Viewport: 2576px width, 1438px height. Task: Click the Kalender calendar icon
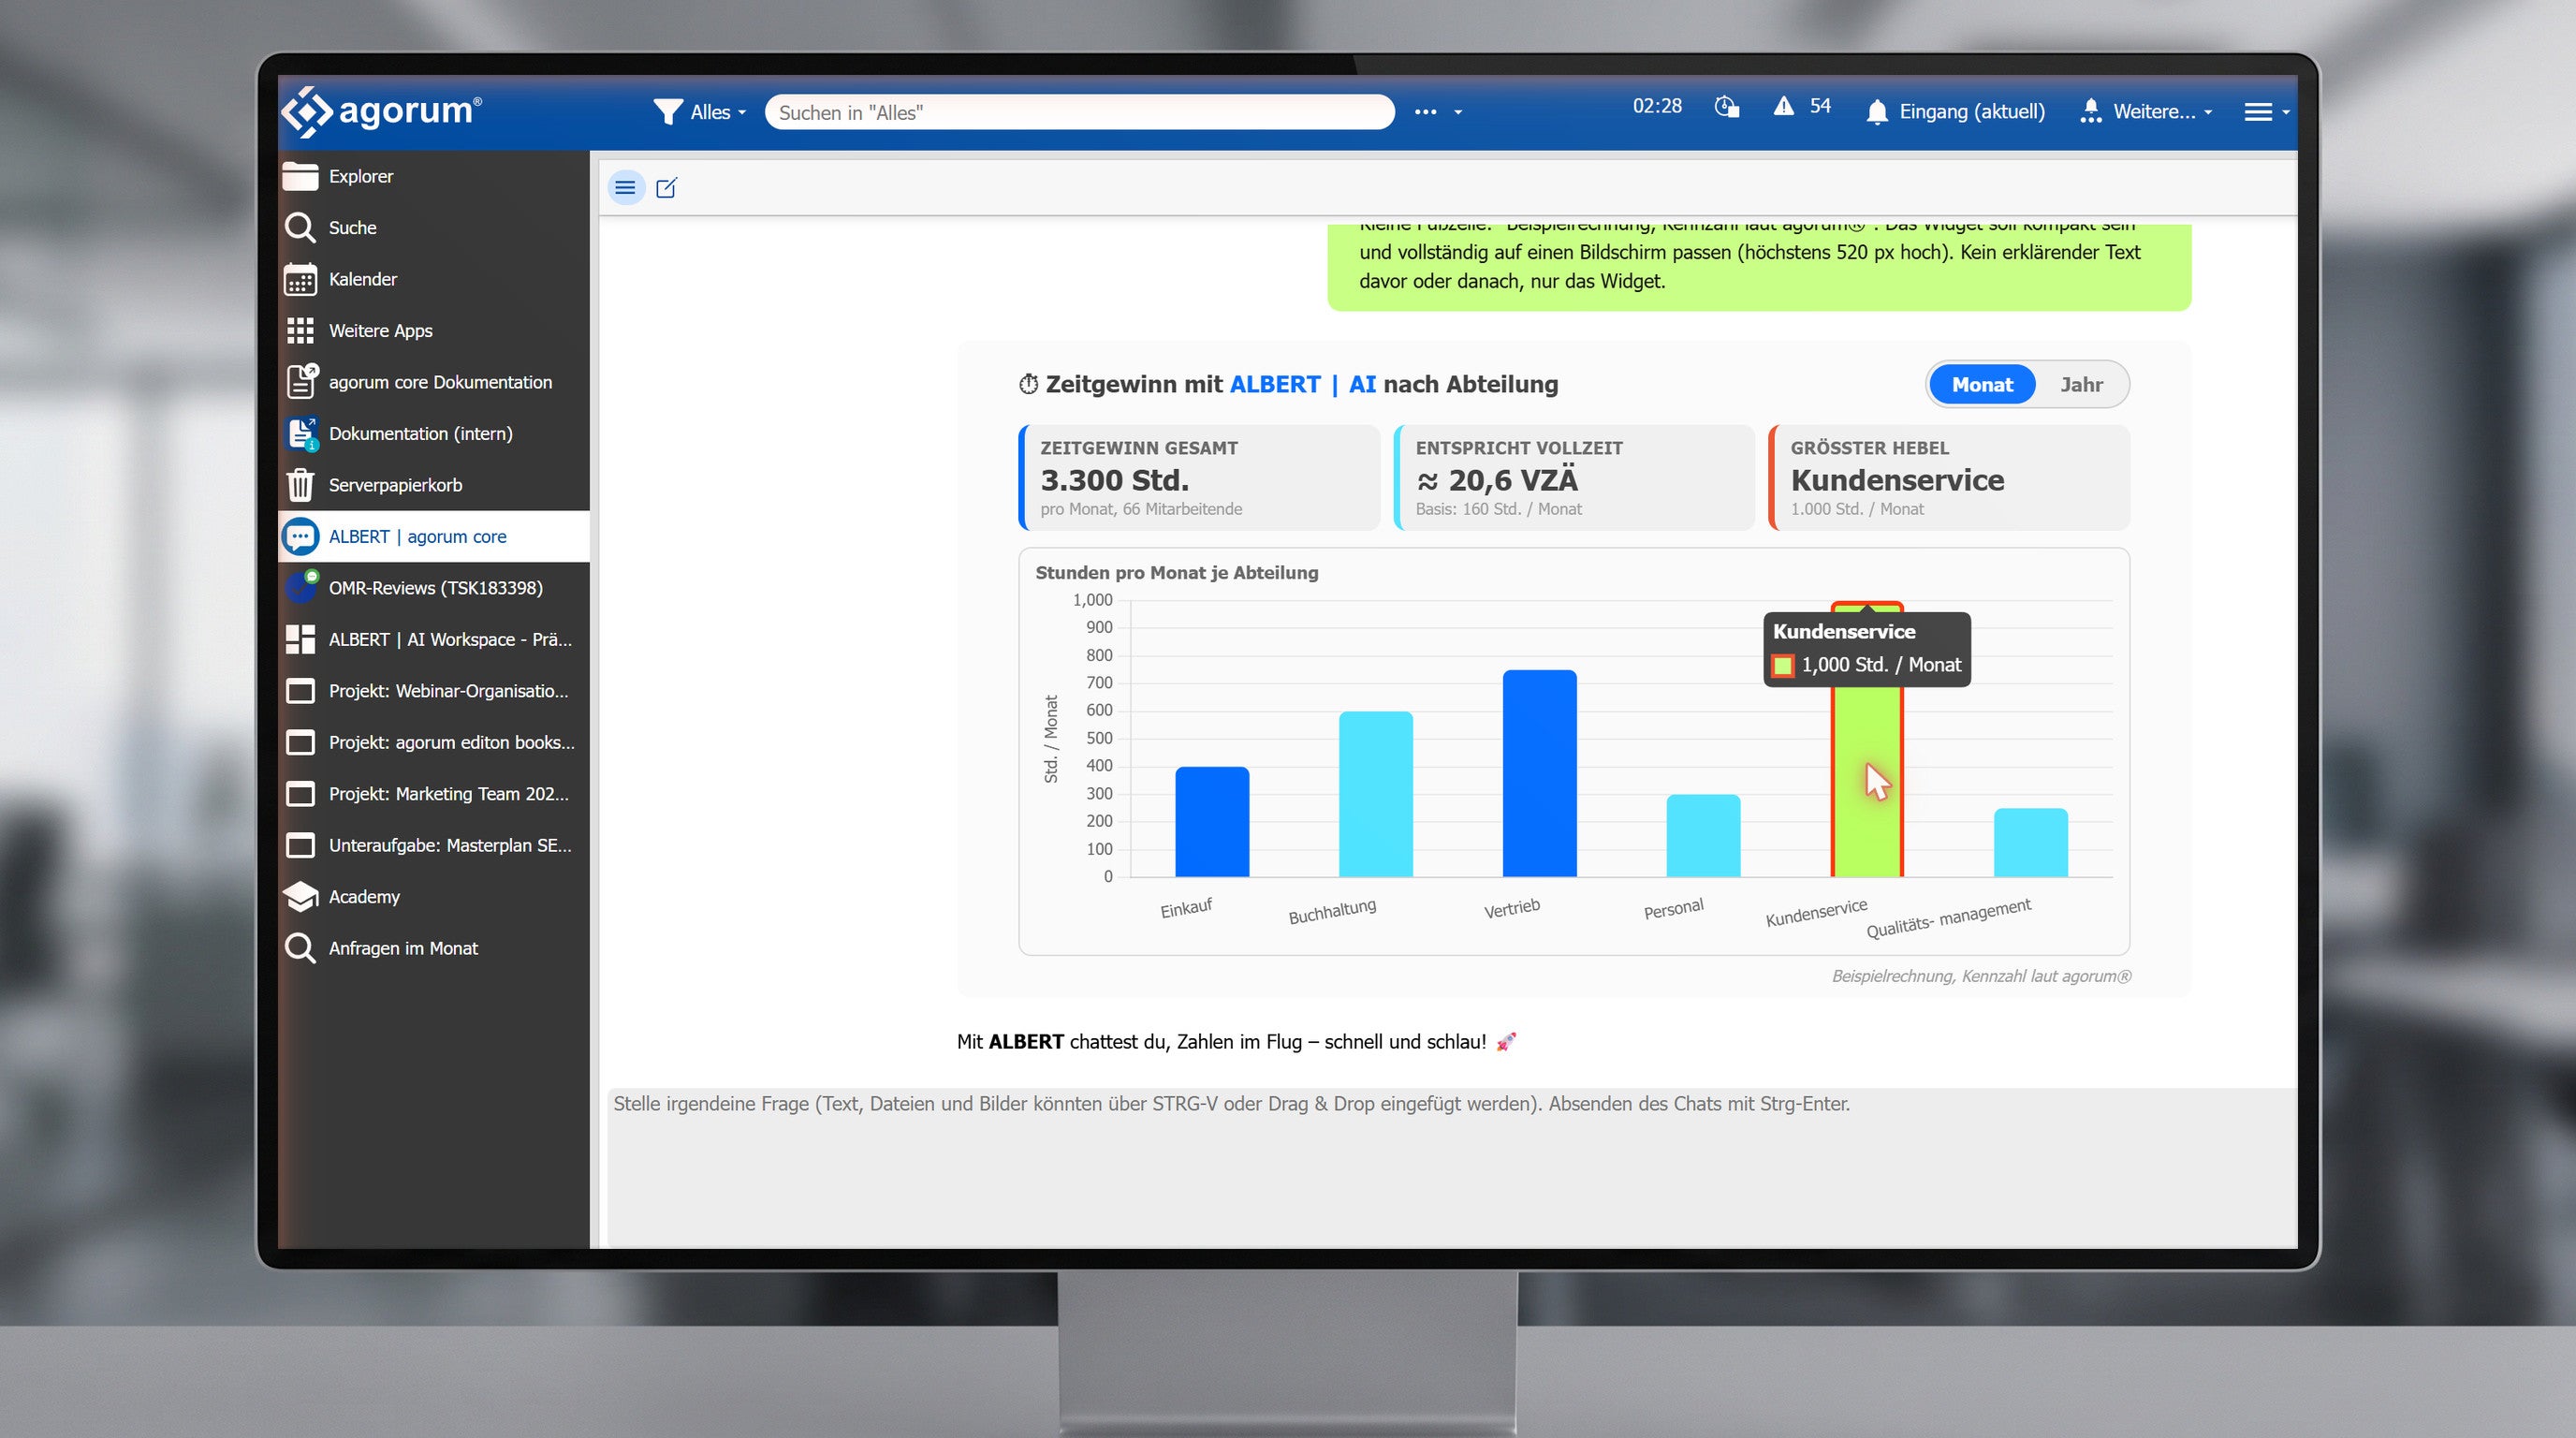click(300, 280)
